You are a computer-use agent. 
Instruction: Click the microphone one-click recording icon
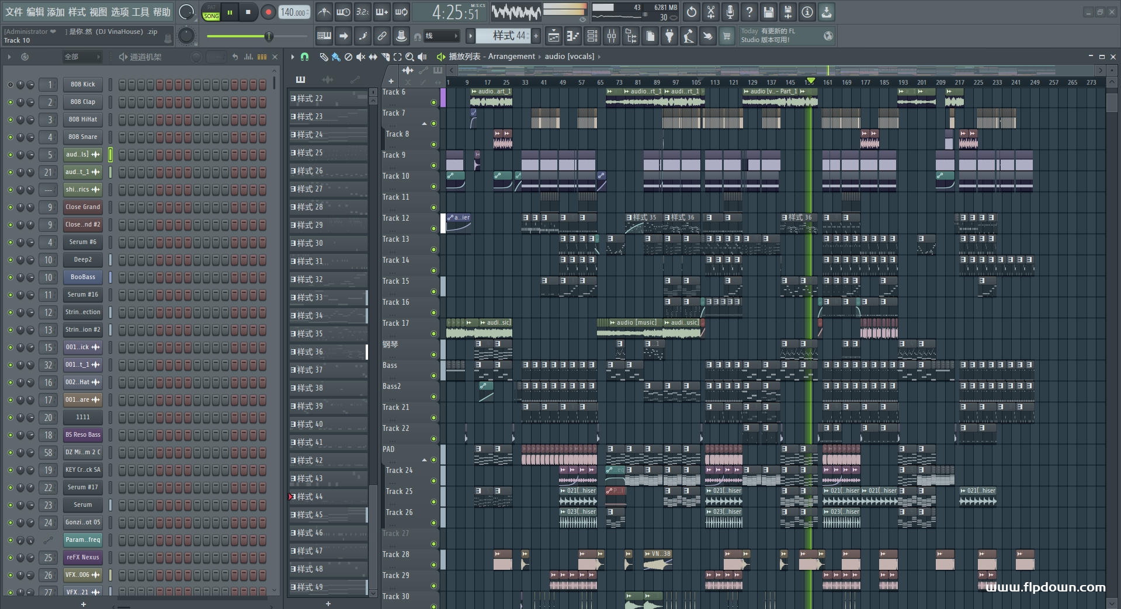730,12
